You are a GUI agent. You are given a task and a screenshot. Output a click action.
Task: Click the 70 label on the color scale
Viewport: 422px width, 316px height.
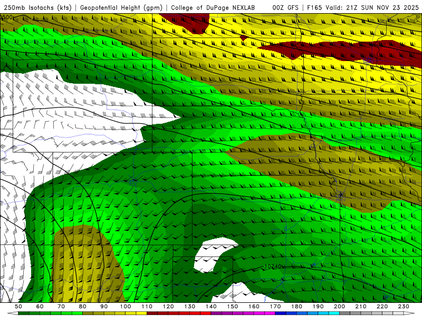pos(61,307)
